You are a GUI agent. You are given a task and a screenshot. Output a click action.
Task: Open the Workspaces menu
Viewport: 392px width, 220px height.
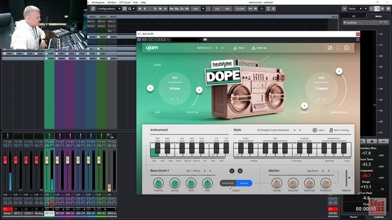point(98,2)
